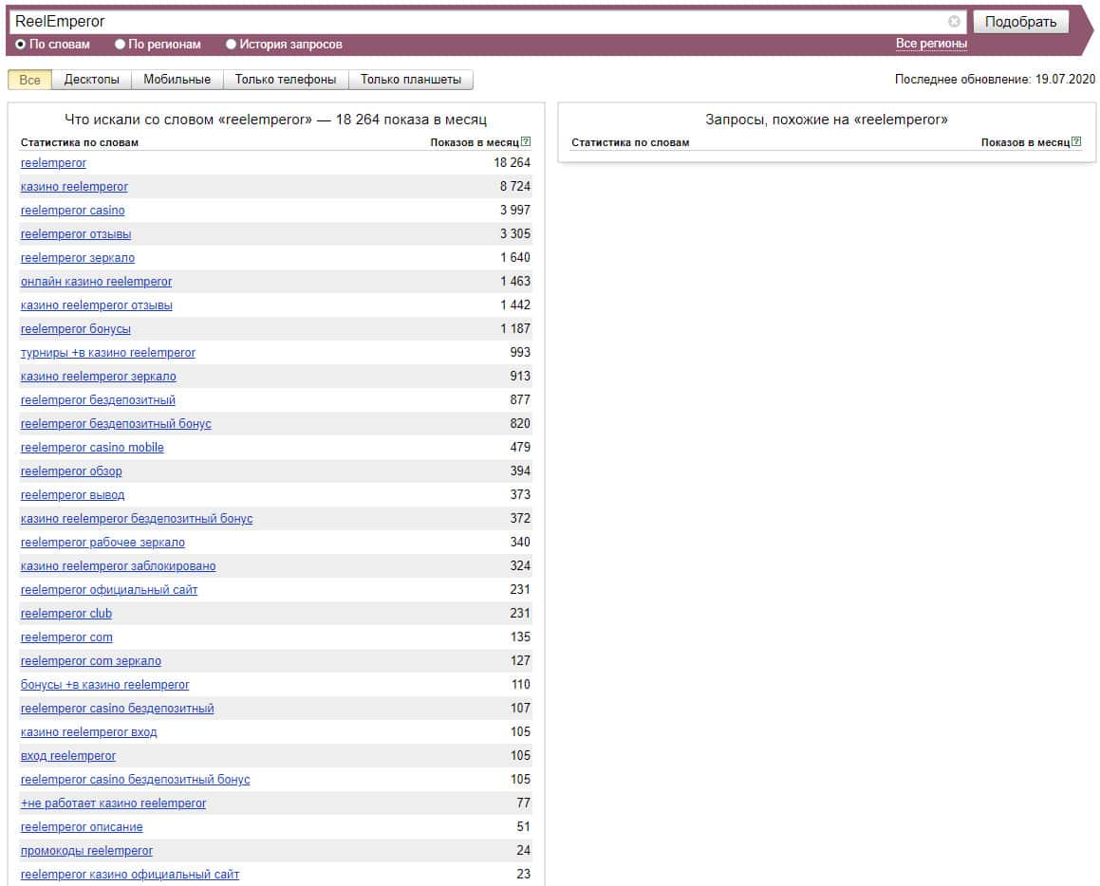
Task: Follow the 'reelemperor бездепозитный бонус' link
Action: [116, 424]
